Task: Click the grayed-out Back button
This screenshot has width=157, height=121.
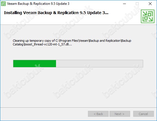Action: tap(98, 114)
